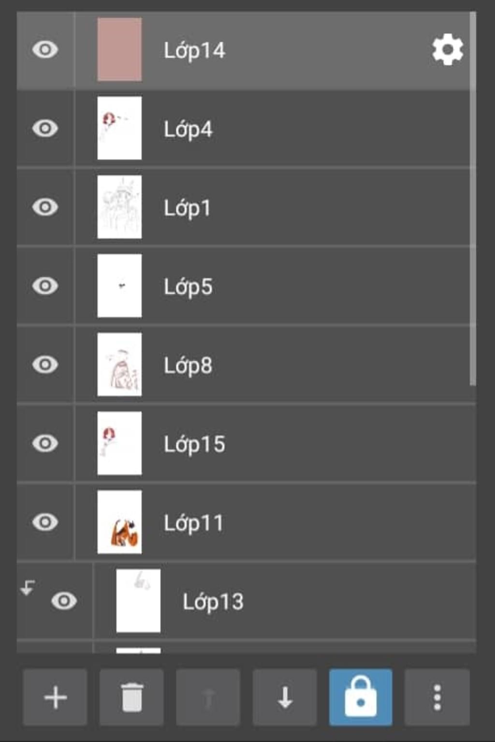495x742 pixels.
Task: Hide the Lớp15 layer
Action: point(45,443)
